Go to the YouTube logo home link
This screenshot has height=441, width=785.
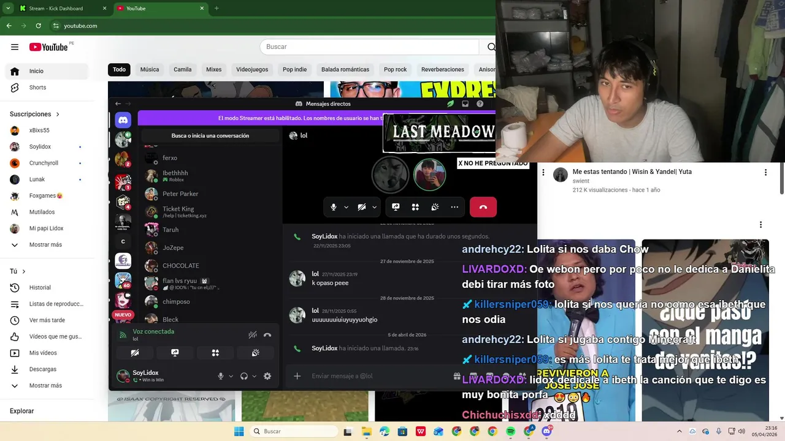48,47
